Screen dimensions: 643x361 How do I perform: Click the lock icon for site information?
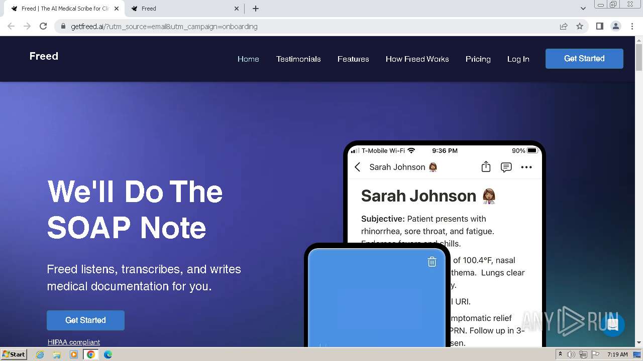(63, 27)
